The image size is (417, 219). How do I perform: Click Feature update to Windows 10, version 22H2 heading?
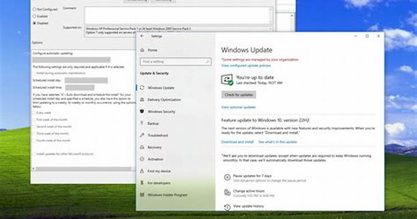pyautogui.click(x=265, y=120)
